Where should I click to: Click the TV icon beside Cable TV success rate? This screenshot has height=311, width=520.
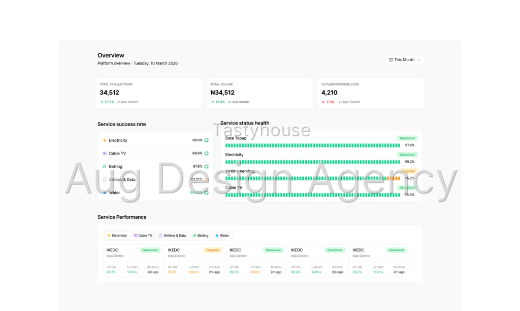(x=105, y=153)
